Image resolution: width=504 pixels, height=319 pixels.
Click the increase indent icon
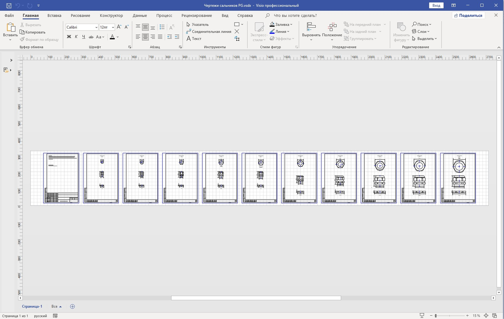pos(177,37)
